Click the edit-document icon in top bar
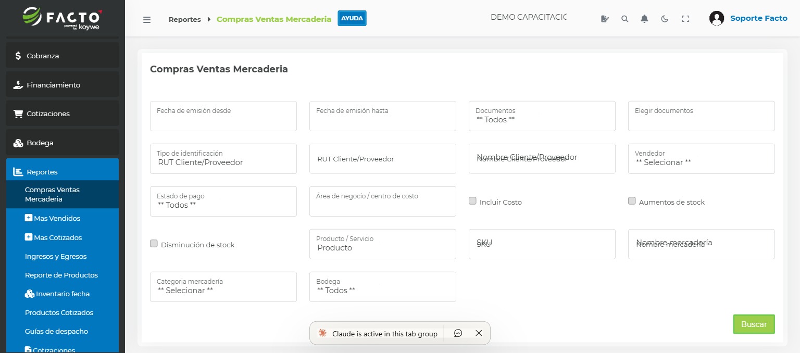The height and width of the screenshot is (353, 800). pos(605,18)
